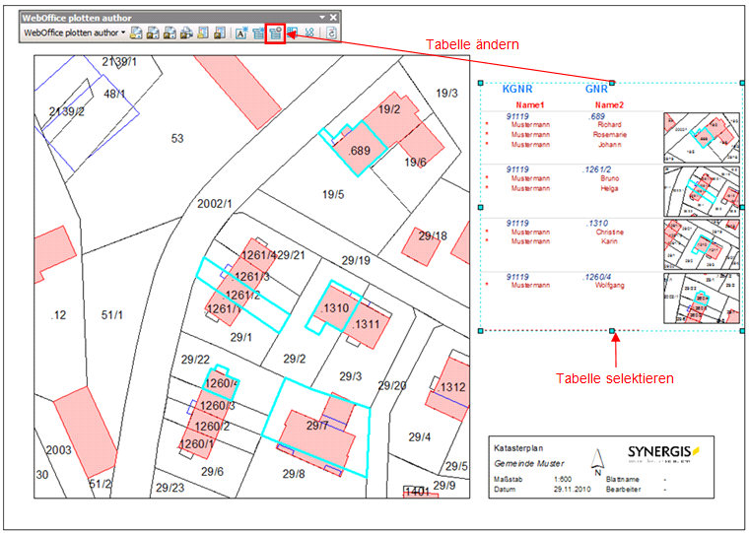Click the 'Blattname' label
749x533 pixels.
pos(623,479)
